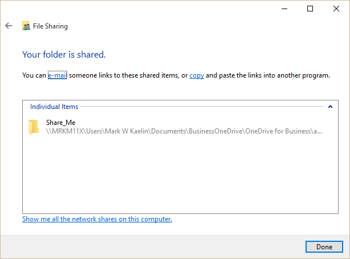
Task: Open the e-mail link for shared items
Action: pos(58,75)
